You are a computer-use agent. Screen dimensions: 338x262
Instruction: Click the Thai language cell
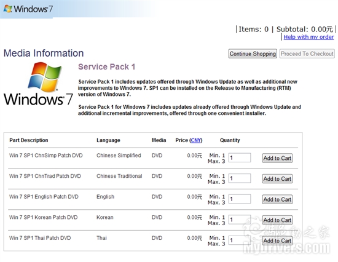tap(101, 238)
